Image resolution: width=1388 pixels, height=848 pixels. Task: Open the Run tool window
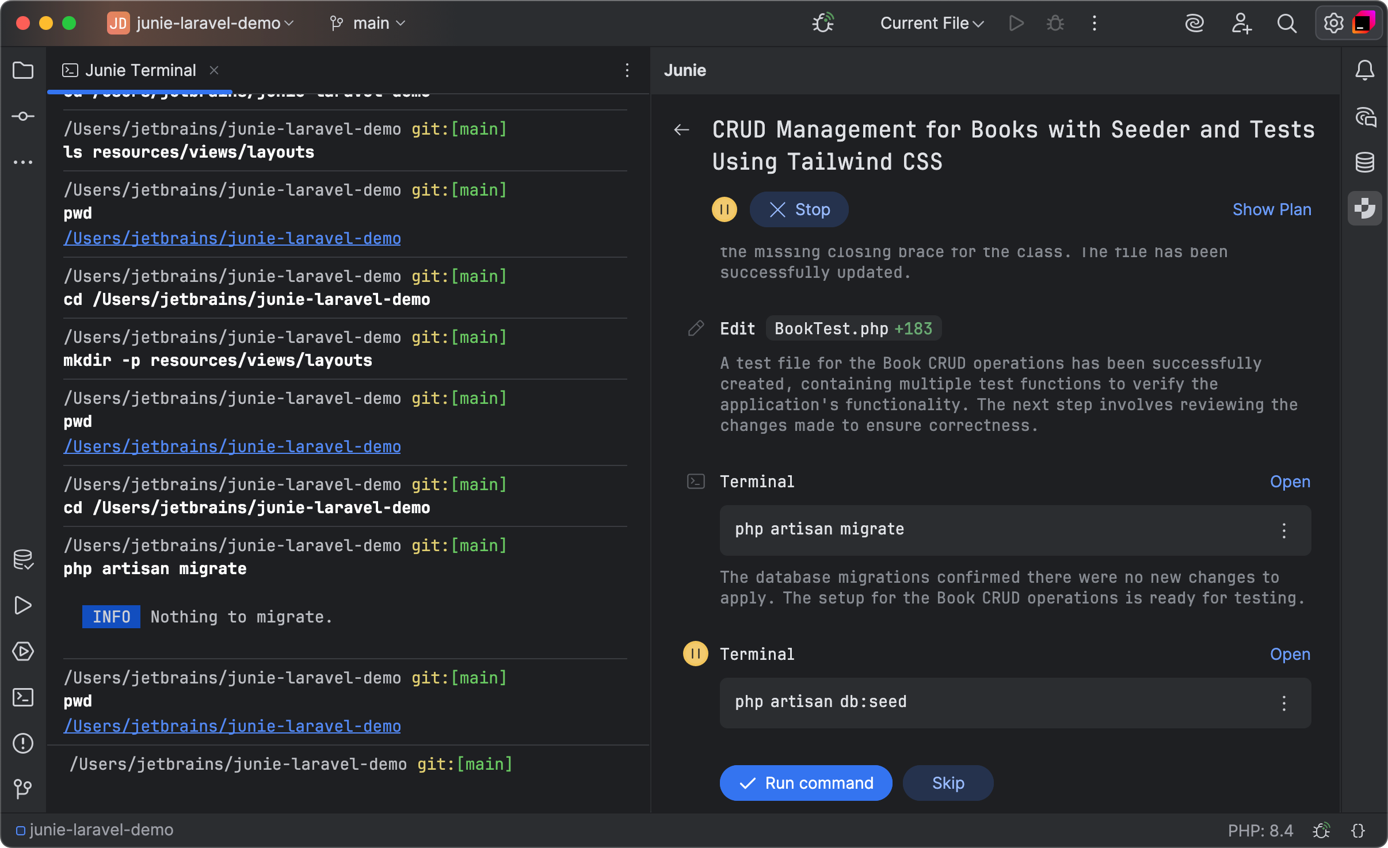coord(23,605)
